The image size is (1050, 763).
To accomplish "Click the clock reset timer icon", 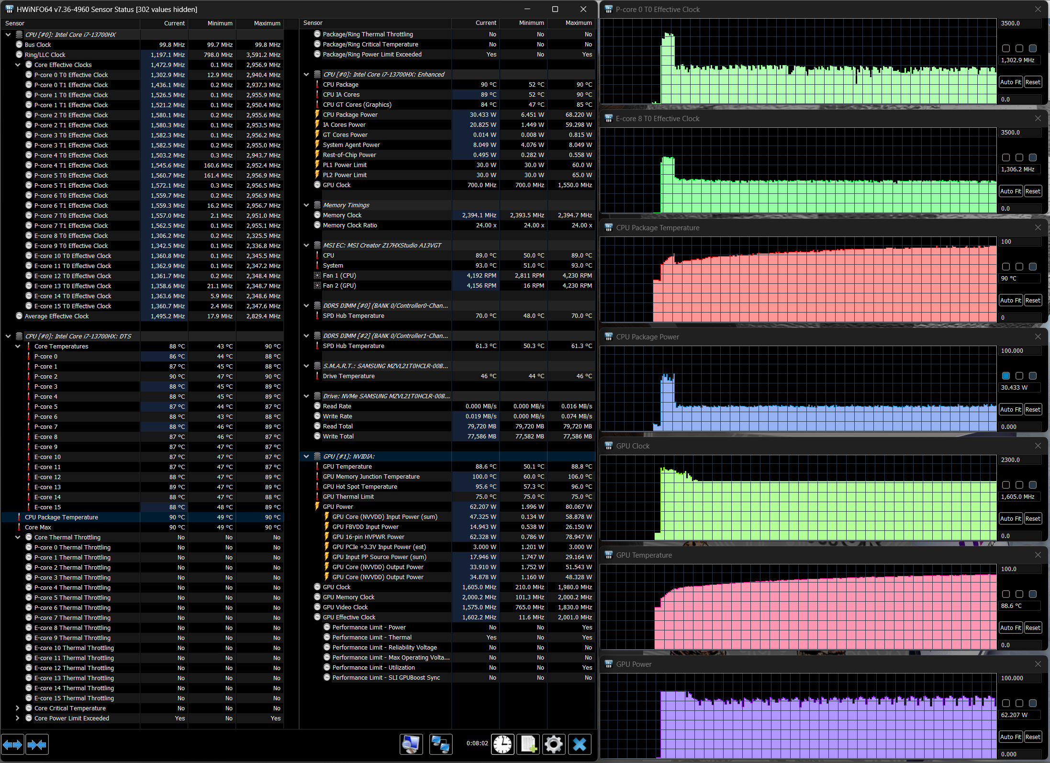I will coord(503,744).
